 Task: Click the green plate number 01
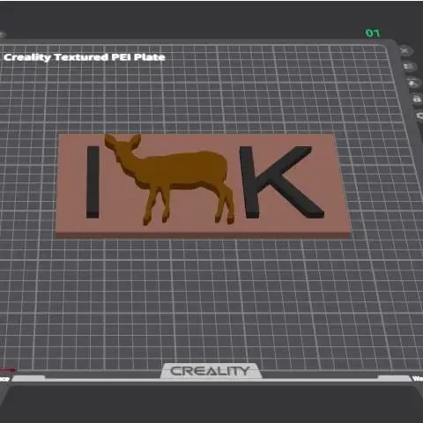[373, 33]
